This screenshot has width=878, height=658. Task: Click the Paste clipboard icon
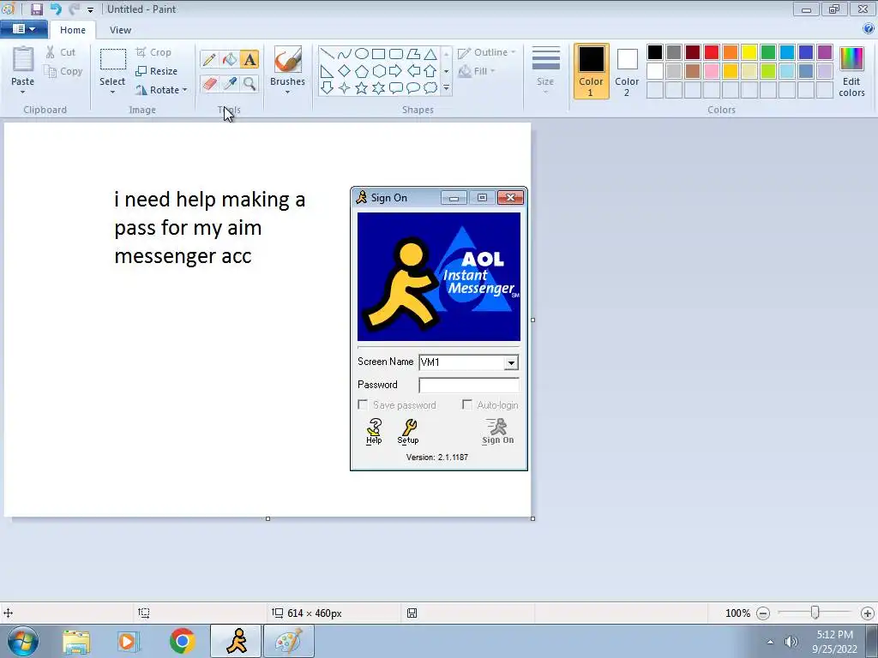(x=23, y=59)
